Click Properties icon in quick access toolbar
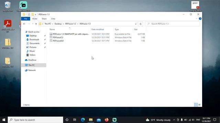Screen dimensions: 220x123 tap(29, 14)
